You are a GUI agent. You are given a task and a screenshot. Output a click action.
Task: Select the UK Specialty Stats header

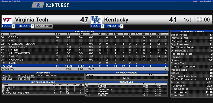[x=192, y=32]
